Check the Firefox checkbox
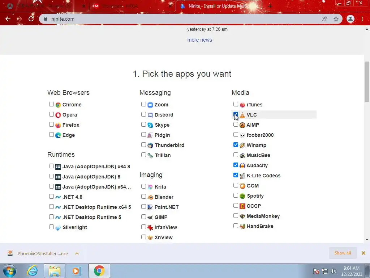 tap(51, 125)
